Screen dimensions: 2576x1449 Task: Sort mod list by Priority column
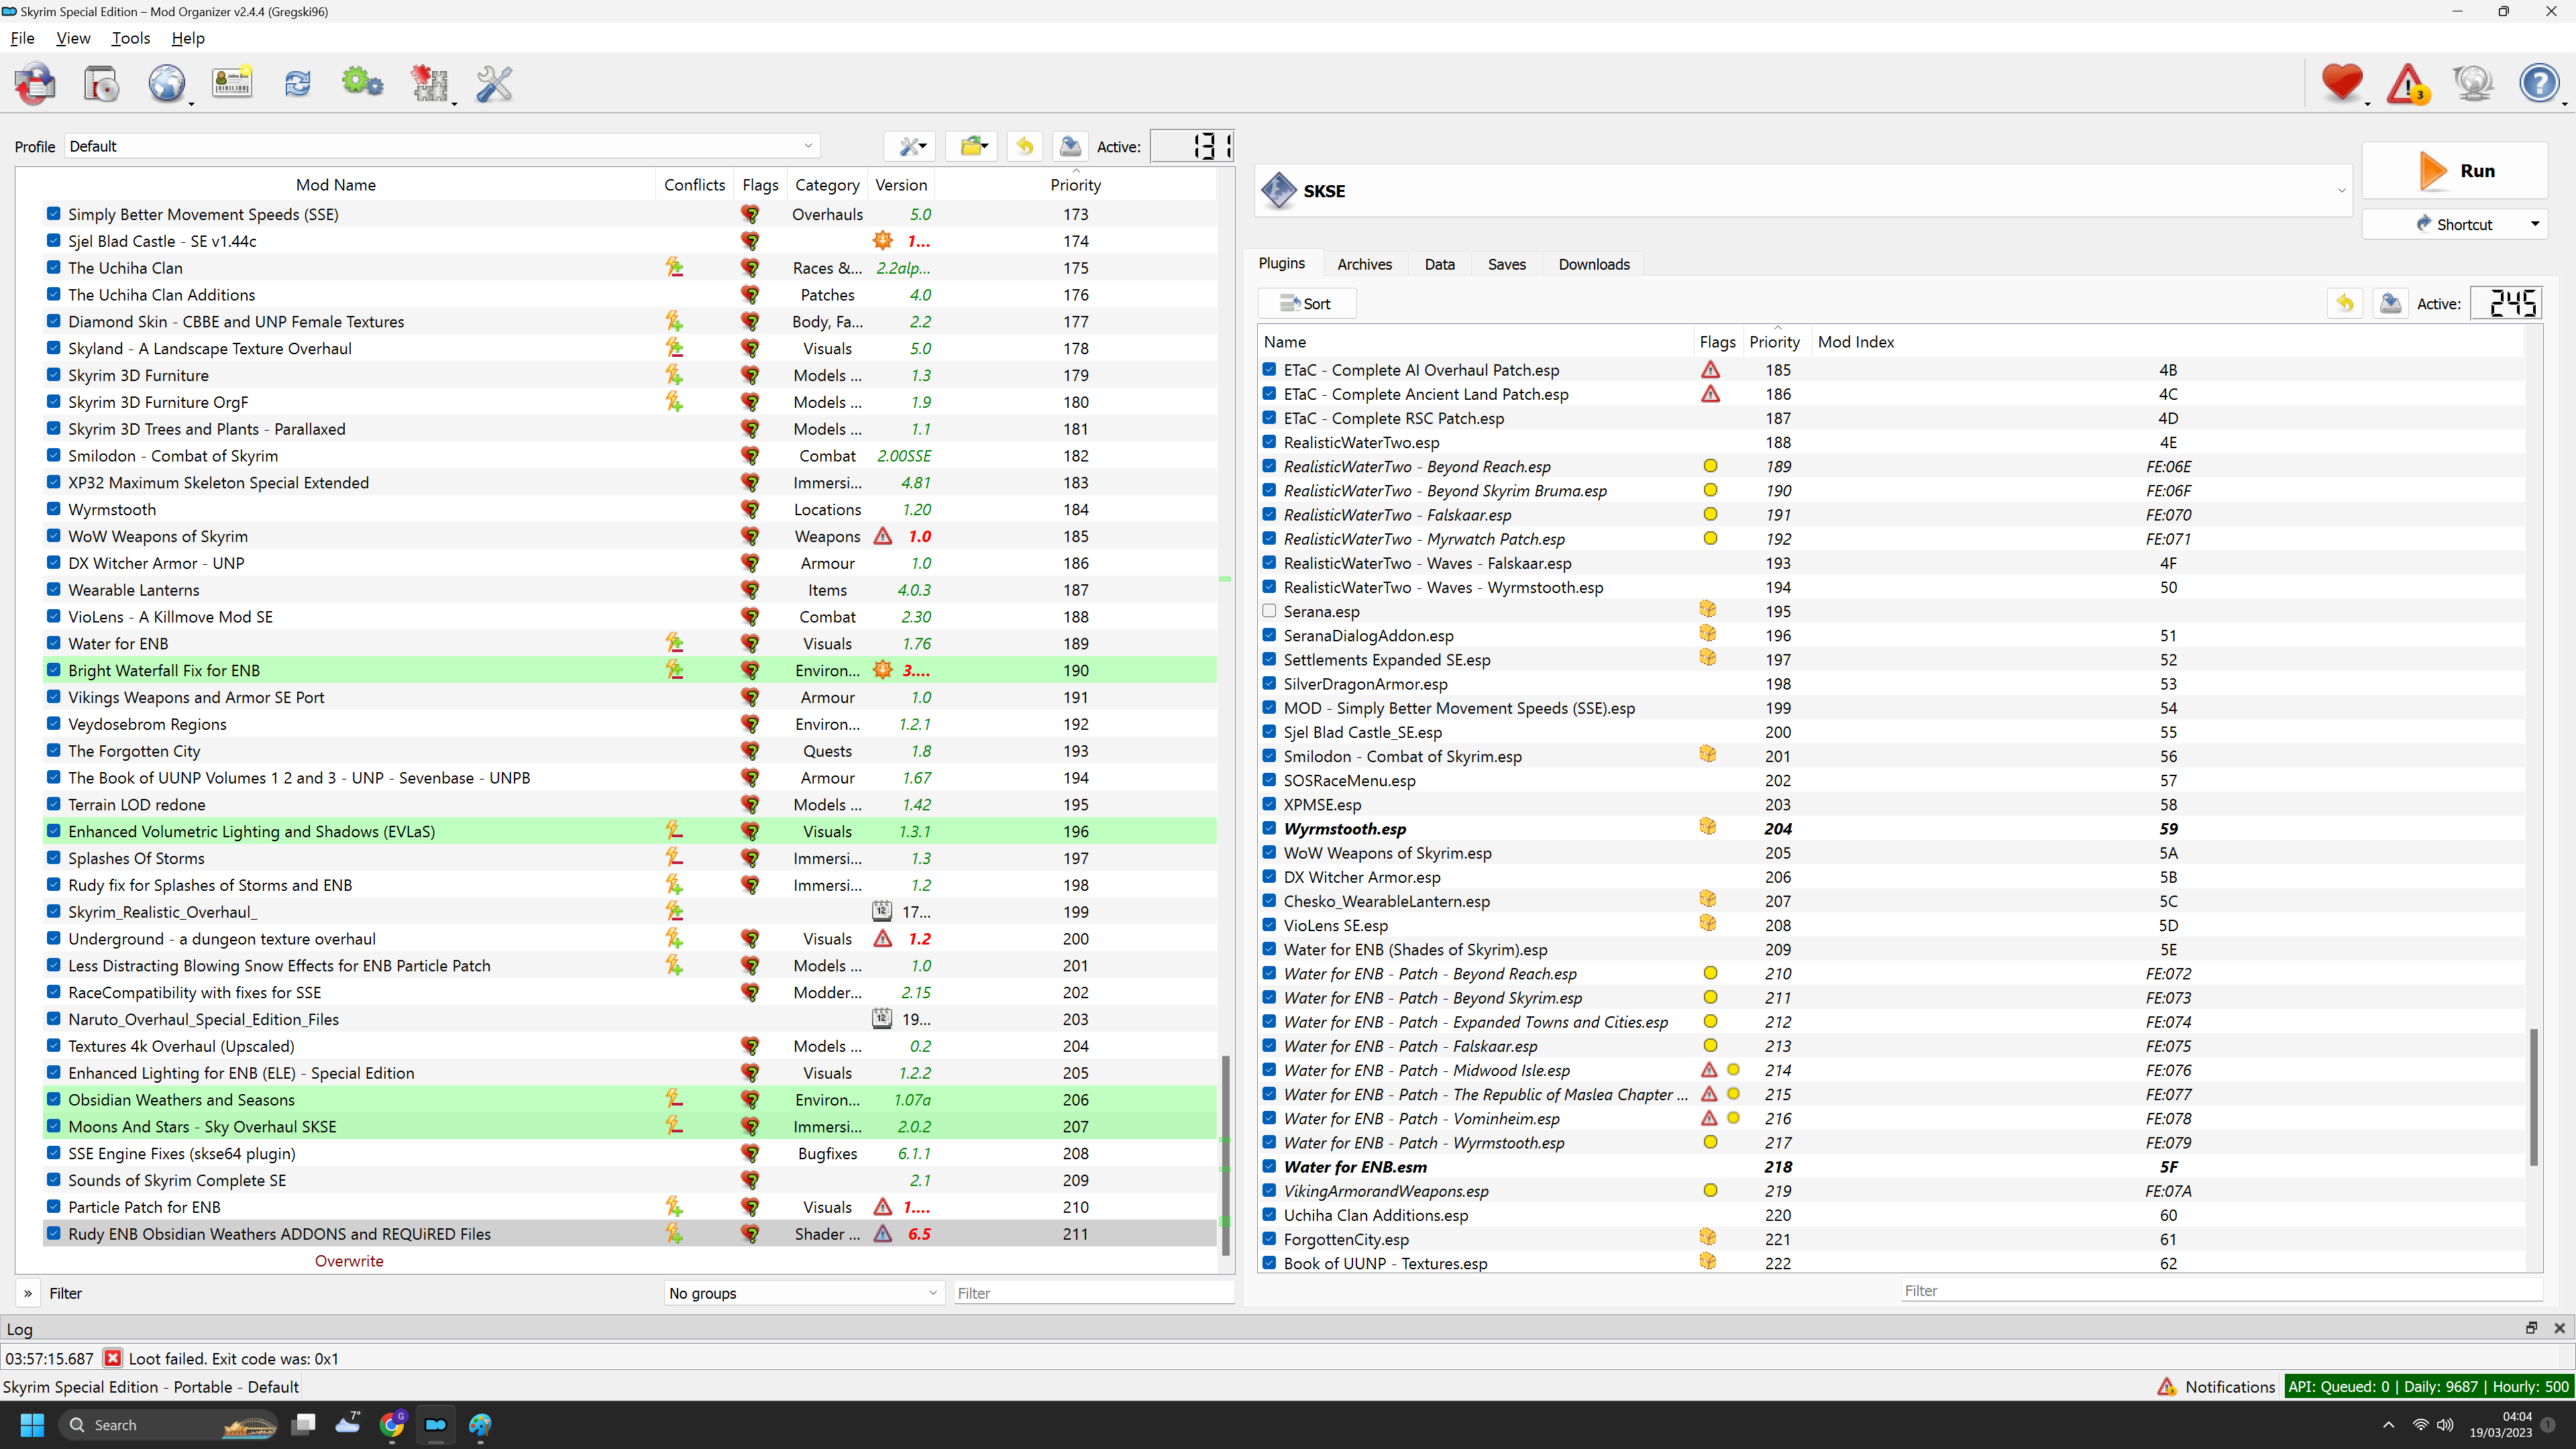(x=1075, y=184)
